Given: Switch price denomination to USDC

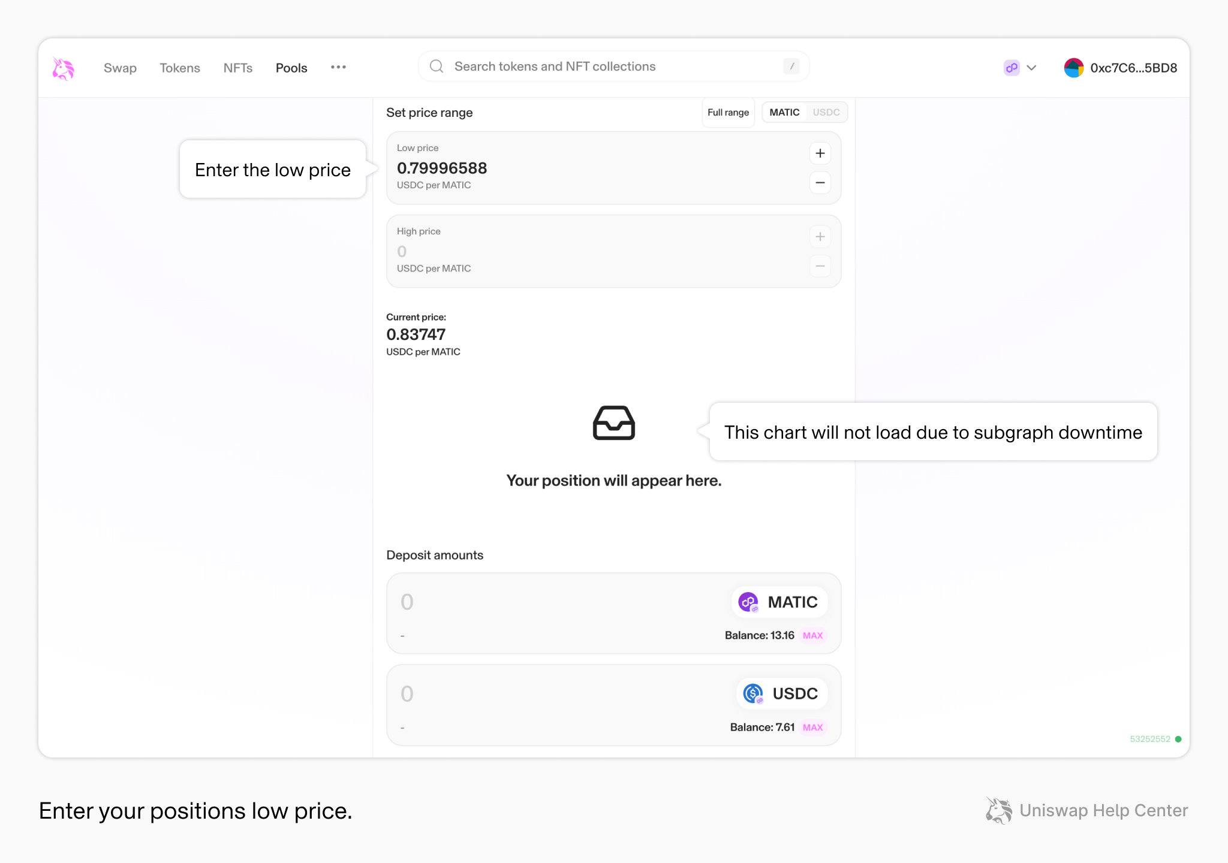Looking at the screenshot, I should (826, 113).
